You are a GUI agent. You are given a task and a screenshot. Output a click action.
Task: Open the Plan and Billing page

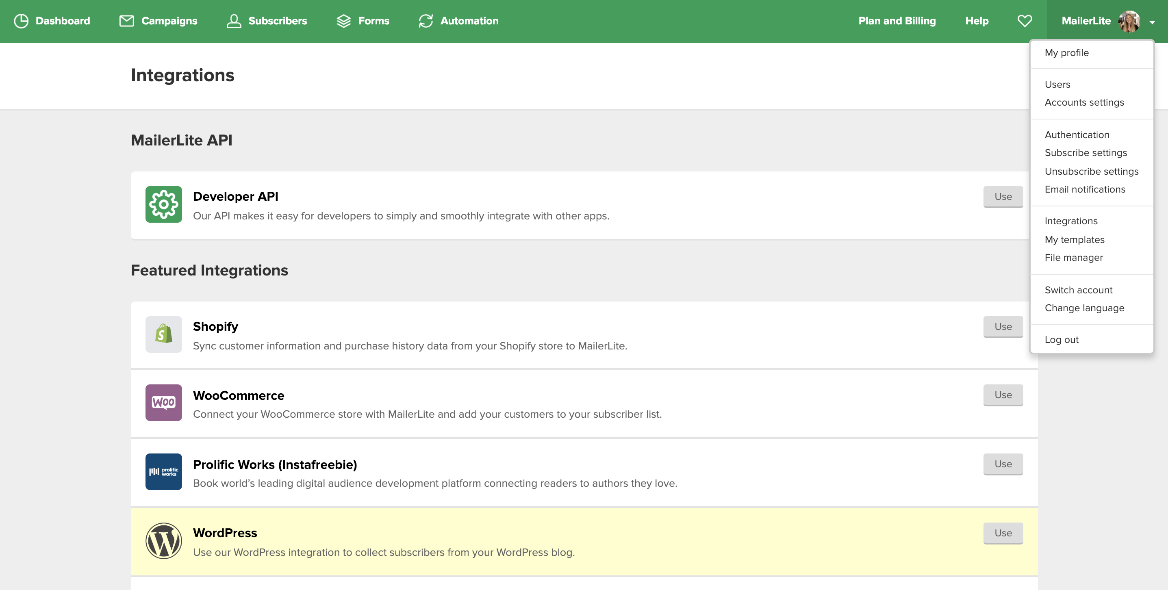click(x=897, y=21)
